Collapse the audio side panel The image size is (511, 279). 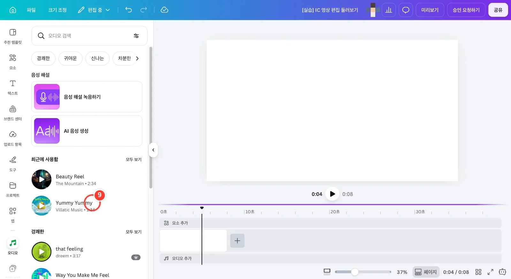(153, 150)
